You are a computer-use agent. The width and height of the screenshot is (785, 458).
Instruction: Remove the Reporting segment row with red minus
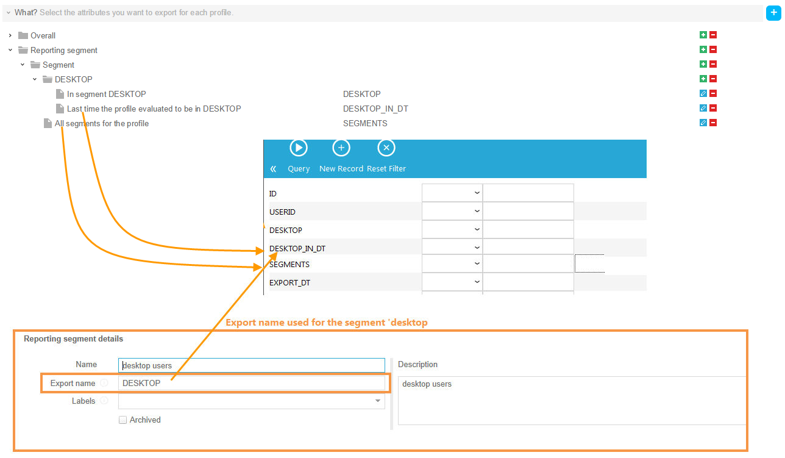click(713, 50)
